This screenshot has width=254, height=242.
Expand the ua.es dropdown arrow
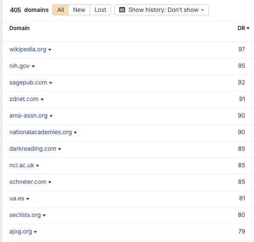pos(28,199)
